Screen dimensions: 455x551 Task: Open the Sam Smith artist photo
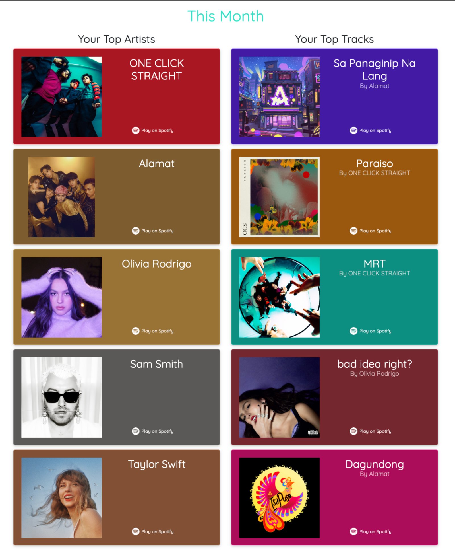point(61,397)
